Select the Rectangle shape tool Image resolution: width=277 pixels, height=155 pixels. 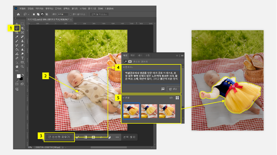[x=22, y=62]
